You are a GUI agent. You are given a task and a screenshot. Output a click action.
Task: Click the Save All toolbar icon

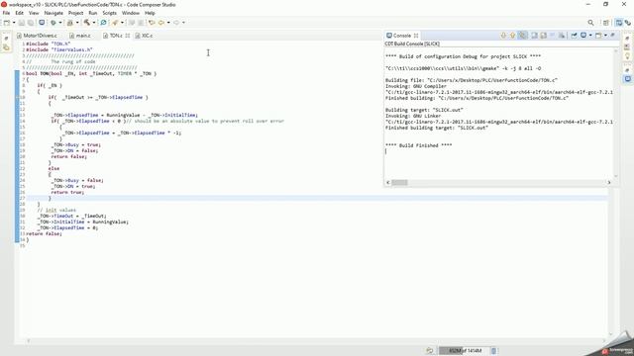coord(31,23)
